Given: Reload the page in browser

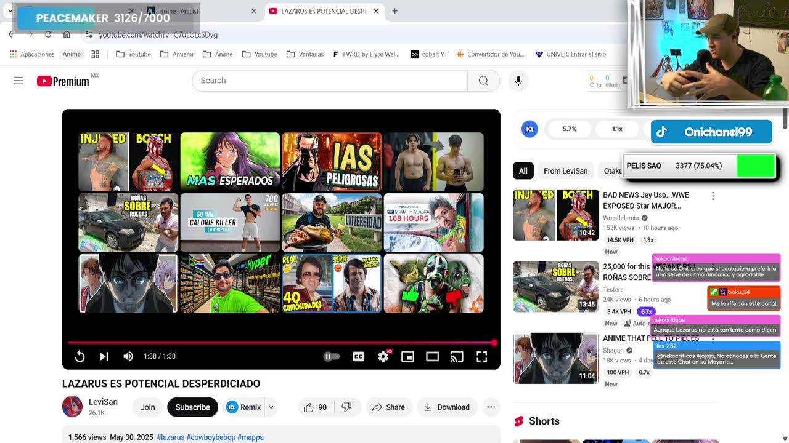Looking at the screenshot, I should (48, 34).
